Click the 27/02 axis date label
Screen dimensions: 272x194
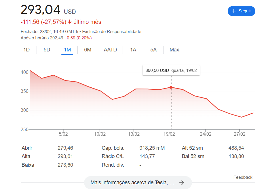click(239, 134)
